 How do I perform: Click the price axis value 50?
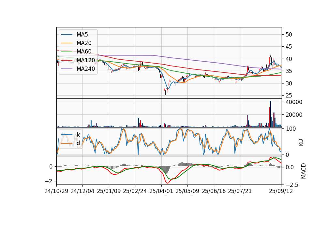(x=289, y=35)
